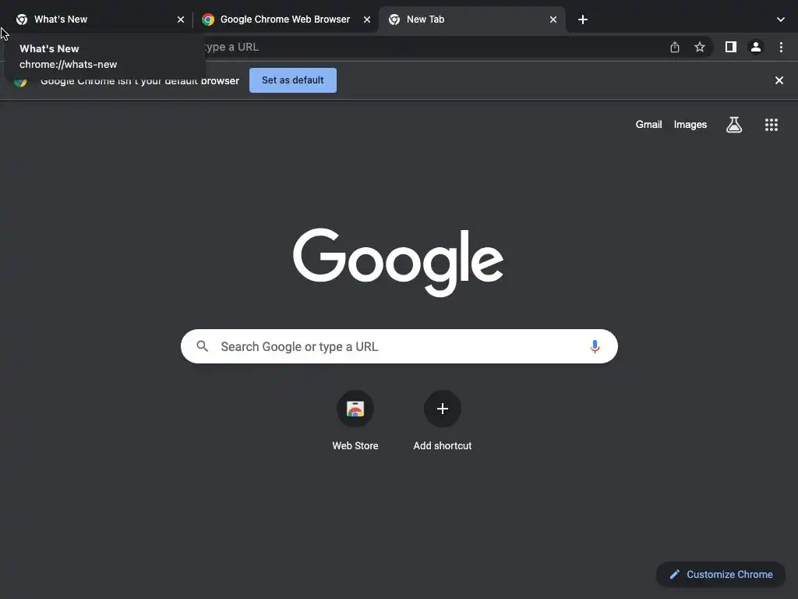798x599 pixels.
Task: Open the Images link
Action: click(690, 124)
